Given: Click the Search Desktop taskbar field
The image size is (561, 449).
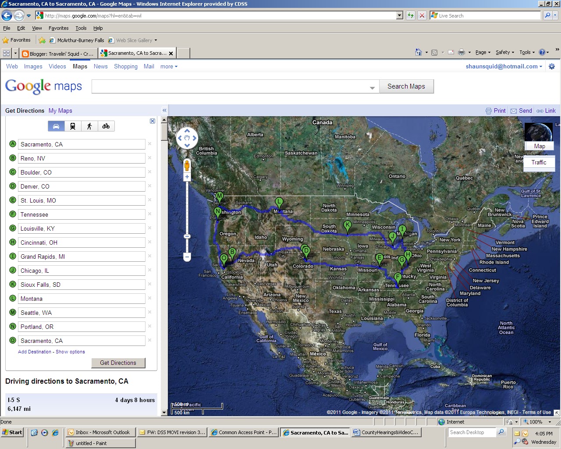Looking at the screenshot, I should tap(472, 432).
